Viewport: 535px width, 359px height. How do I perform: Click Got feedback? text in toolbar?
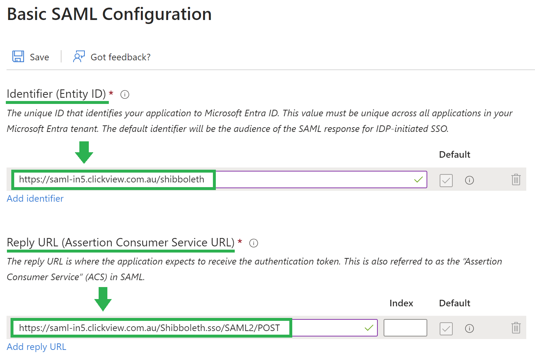tap(120, 57)
